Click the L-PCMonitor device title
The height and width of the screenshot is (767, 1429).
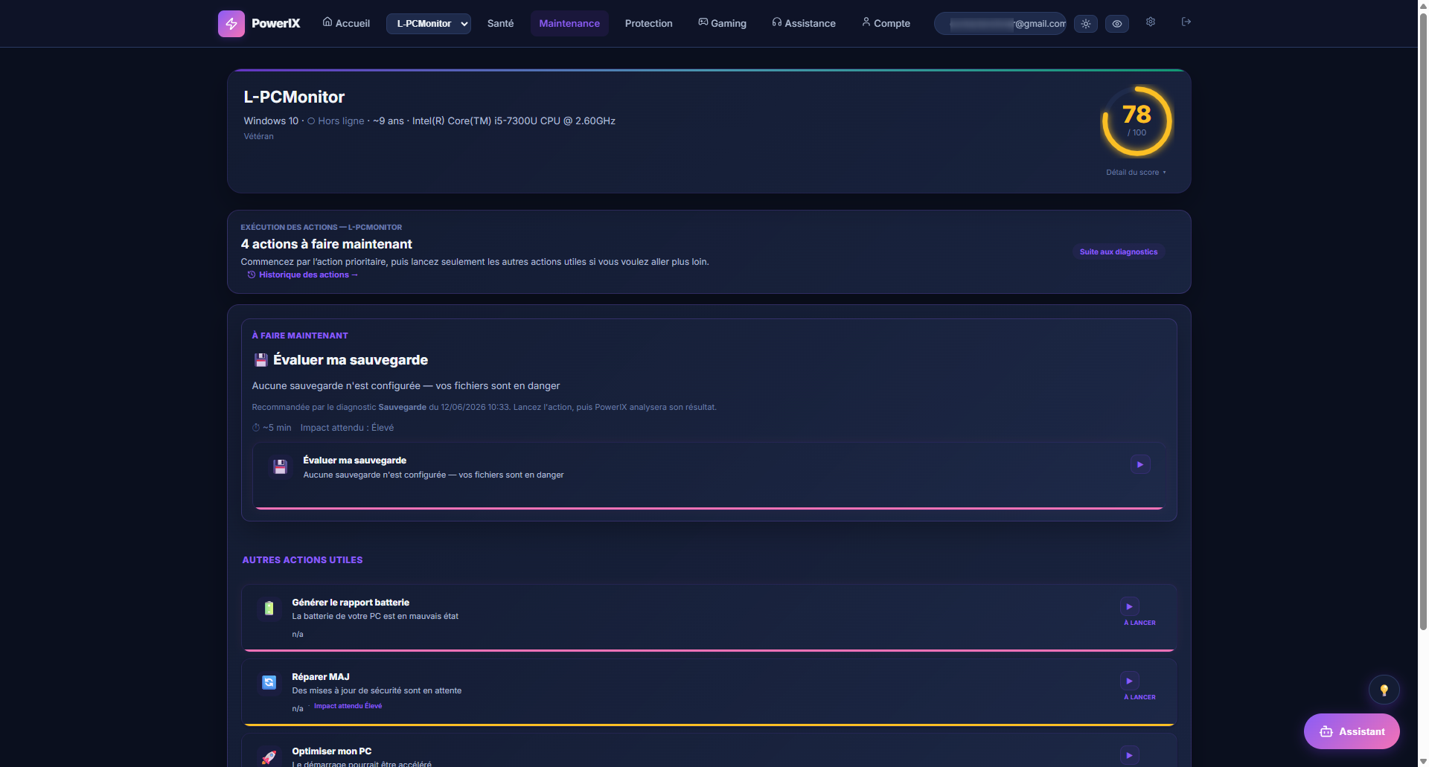pos(294,97)
